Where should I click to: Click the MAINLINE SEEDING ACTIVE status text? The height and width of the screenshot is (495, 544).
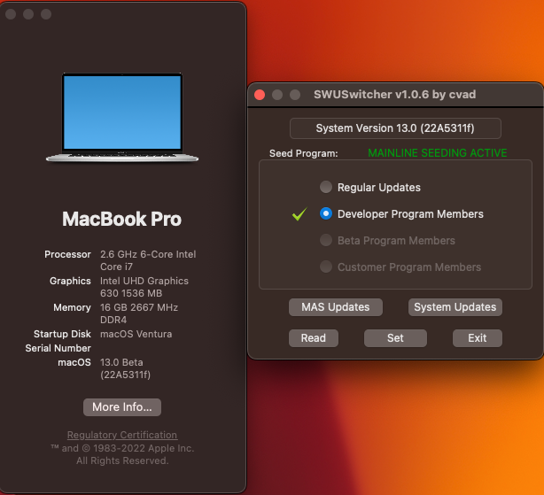coord(437,153)
